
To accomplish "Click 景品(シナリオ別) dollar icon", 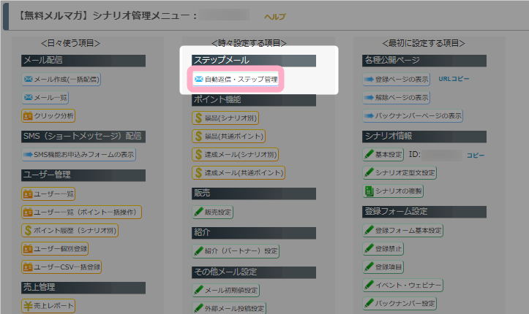I will pos(198,117).
